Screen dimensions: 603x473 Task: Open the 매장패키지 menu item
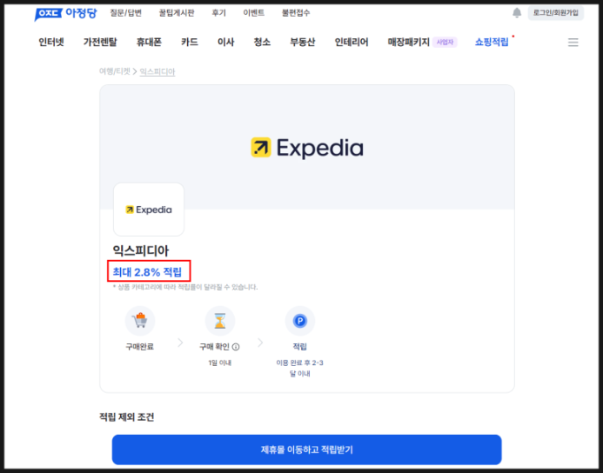tap(408, 42)
